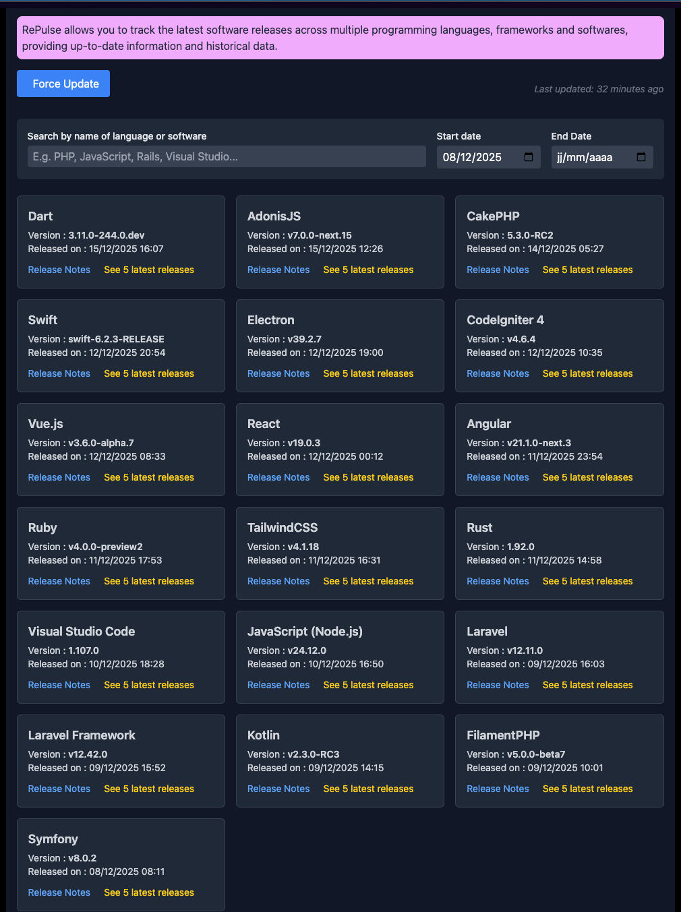Image resolution: width=681 pixels, height=912 pixels.
Task: Open the Start date calendar picker icon
Action: click(x=529, y=157)
